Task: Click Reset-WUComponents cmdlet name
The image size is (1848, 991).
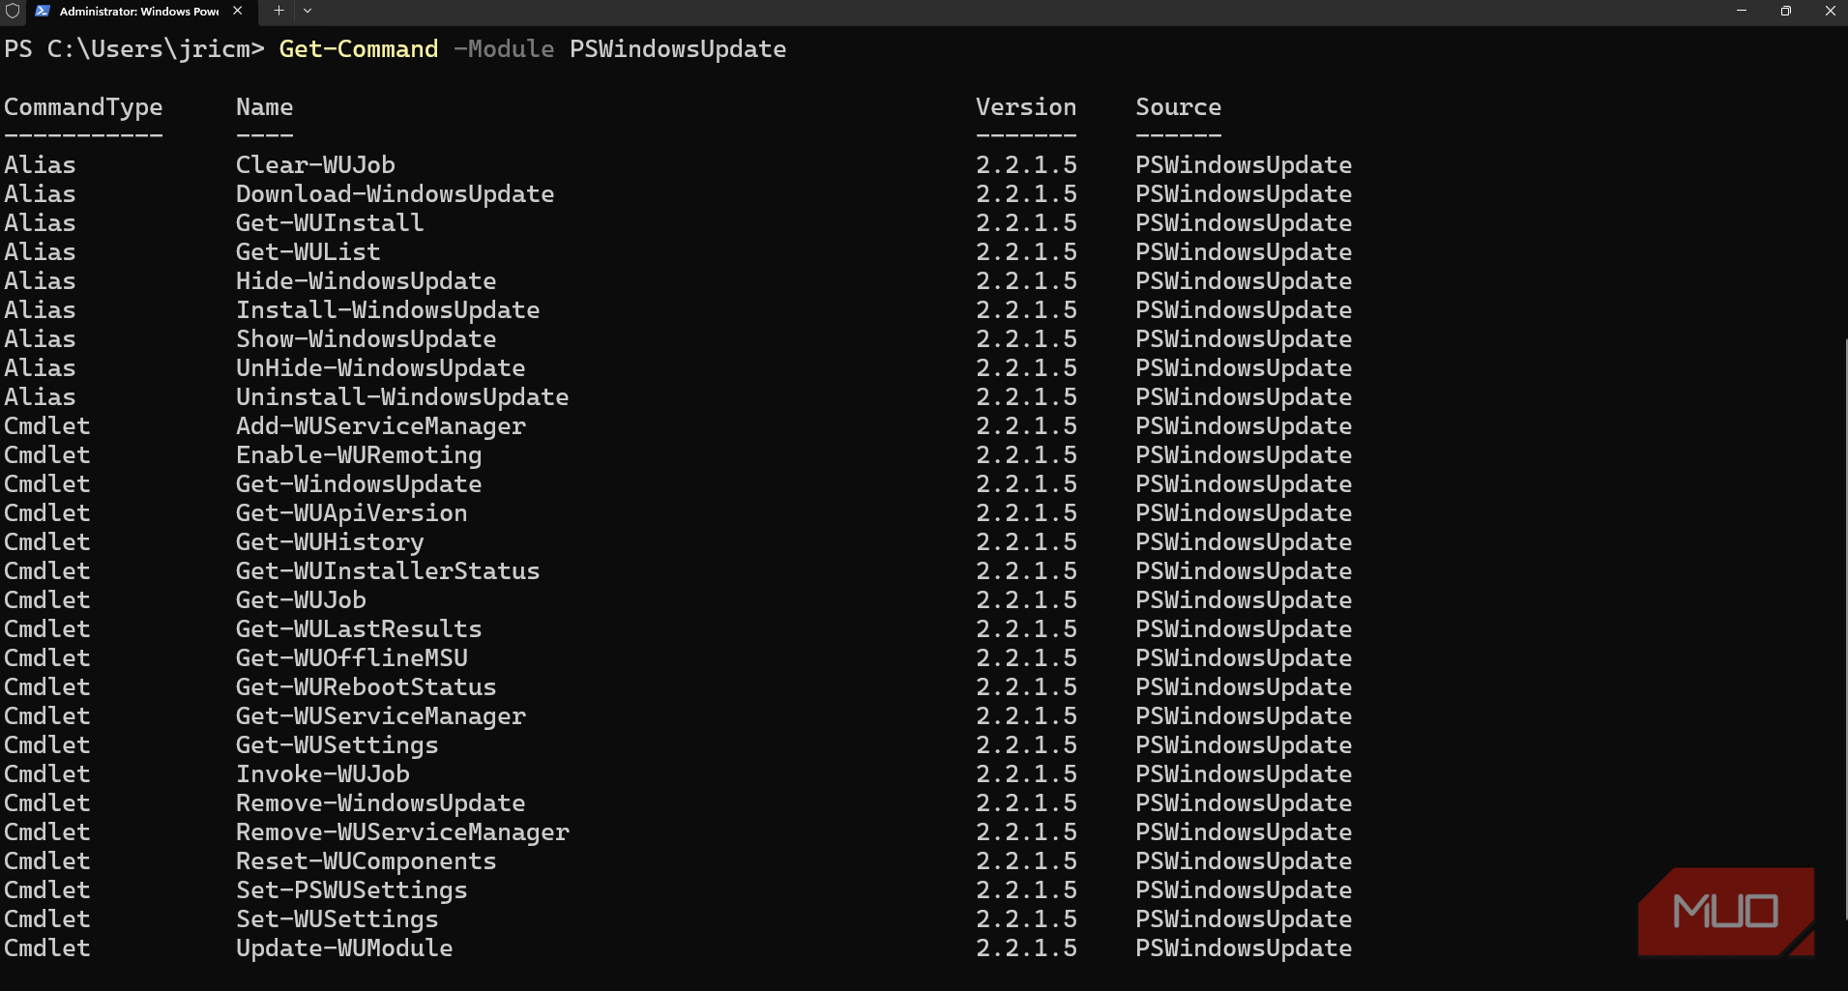Action: pos(366,861)
